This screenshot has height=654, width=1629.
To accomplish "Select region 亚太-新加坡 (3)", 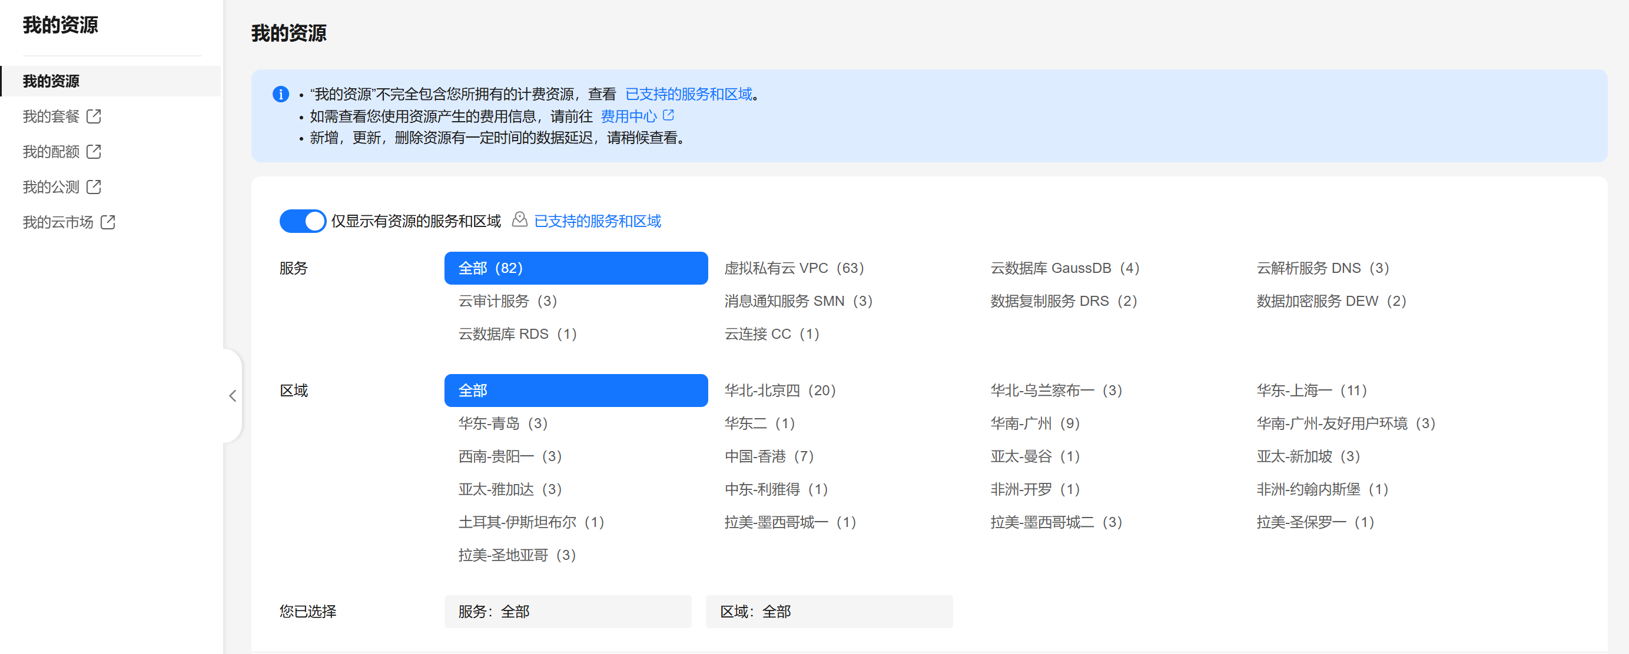I will coord(1307,456).
